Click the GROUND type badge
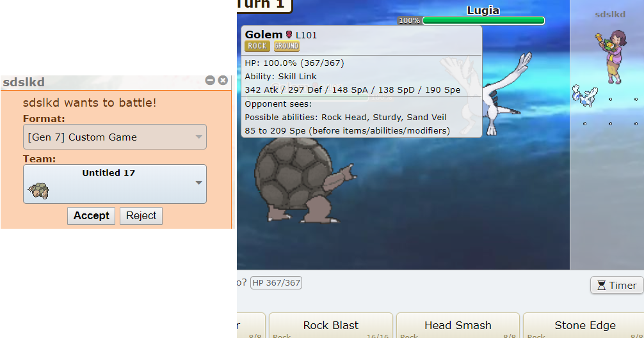 [x=286, y=46]
